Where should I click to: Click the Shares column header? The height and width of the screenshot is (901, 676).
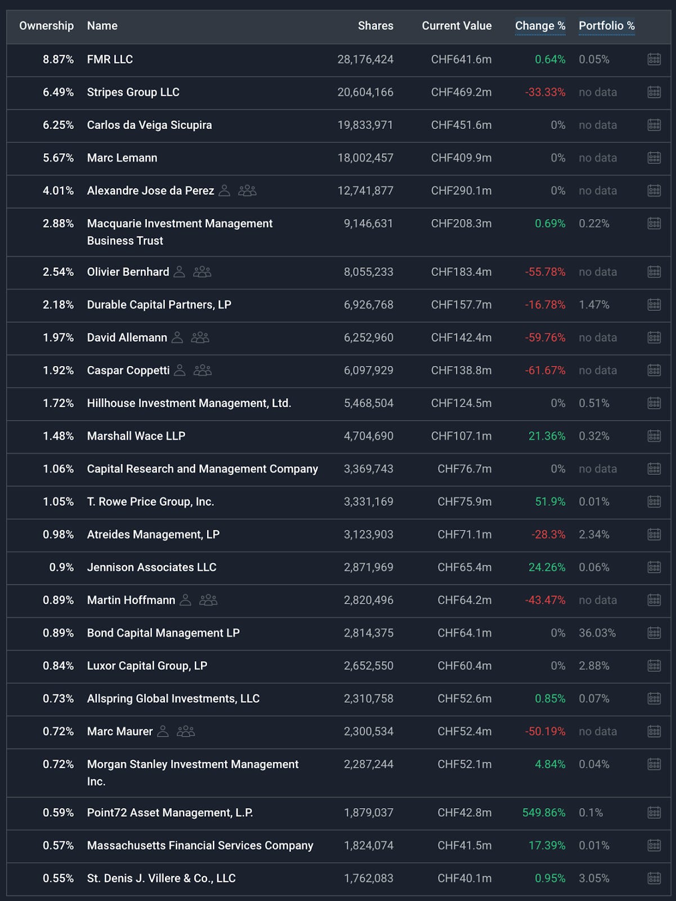pos(375,26)
